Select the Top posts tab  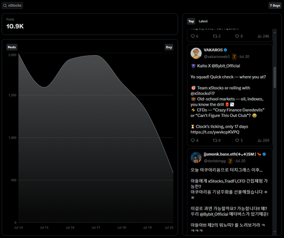click(191, 22)
